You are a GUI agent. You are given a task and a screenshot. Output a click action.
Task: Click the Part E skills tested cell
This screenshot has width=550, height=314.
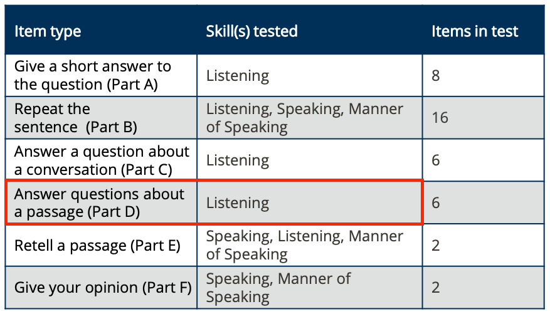tap(305, 245)
